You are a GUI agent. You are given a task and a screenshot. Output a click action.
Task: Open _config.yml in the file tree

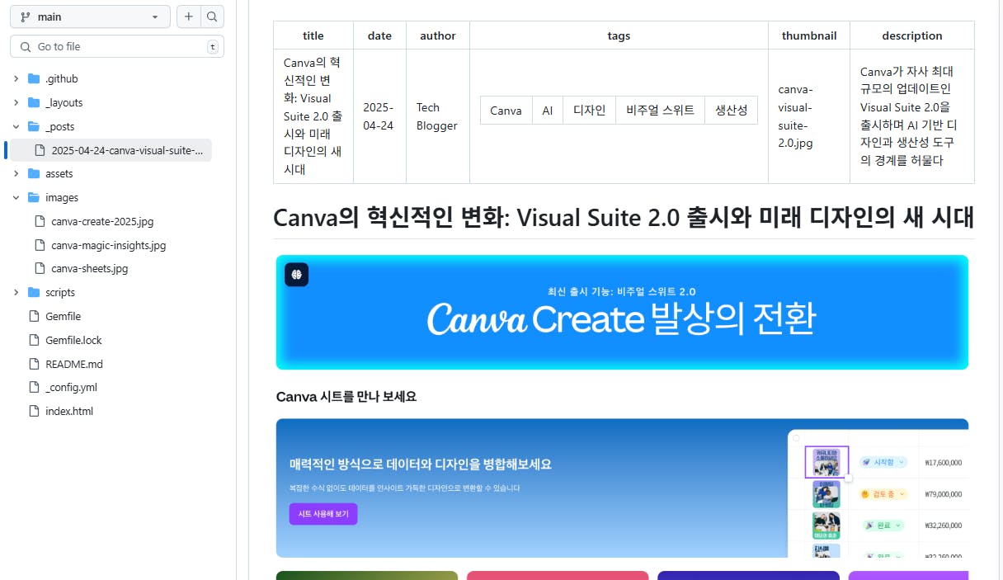71,388
